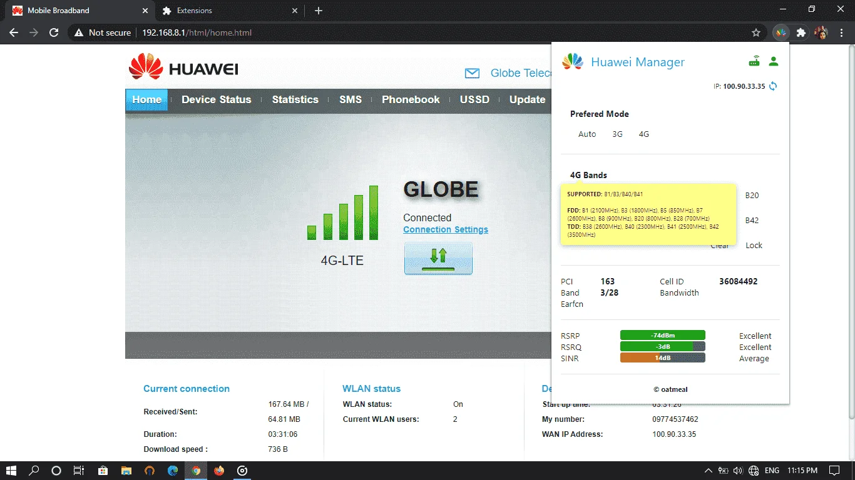Launch Microsoft Edge from the taskbar
This screenshot has width=855, height=480.
click(173, 470)
